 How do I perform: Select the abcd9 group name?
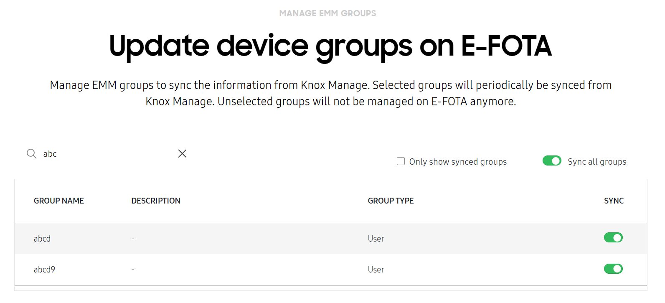(x=44, y=270)
